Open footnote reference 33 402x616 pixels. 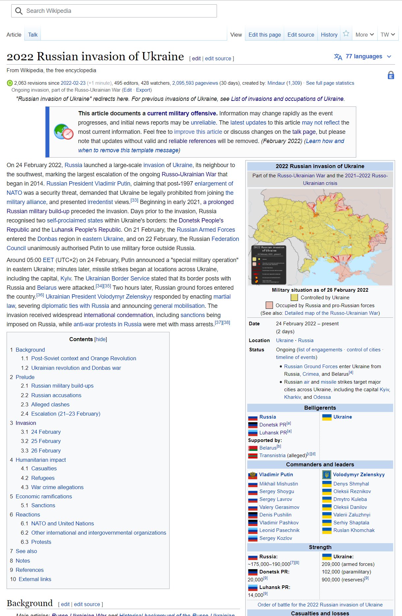point(134,200)
